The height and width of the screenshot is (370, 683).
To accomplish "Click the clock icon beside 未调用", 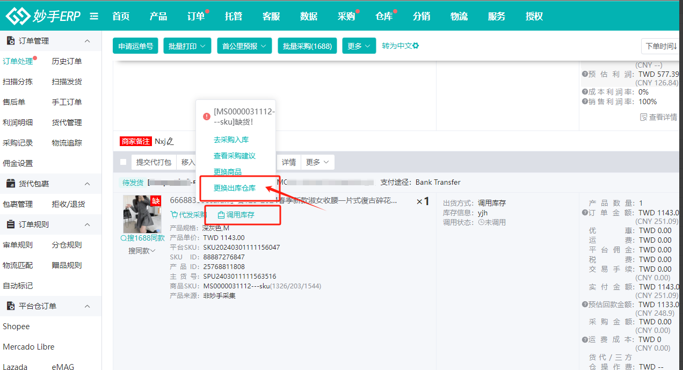I will tap(481, 222).
